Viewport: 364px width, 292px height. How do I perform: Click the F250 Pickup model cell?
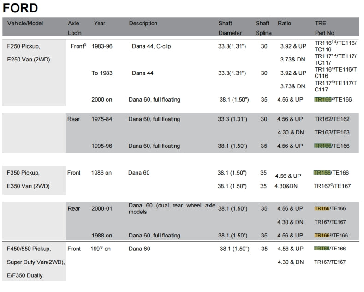coord(24,47)
